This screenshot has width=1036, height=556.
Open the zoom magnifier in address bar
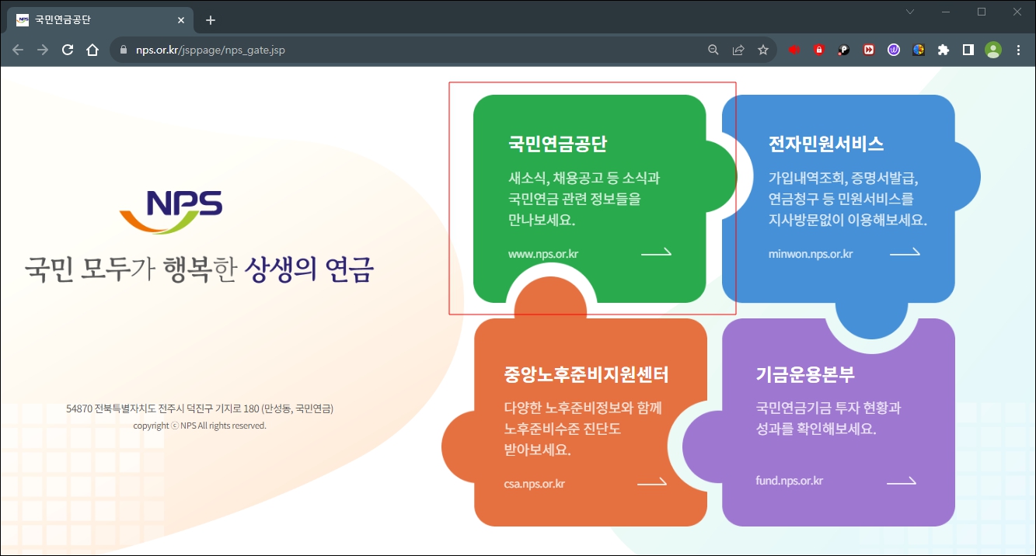point(713,50)
